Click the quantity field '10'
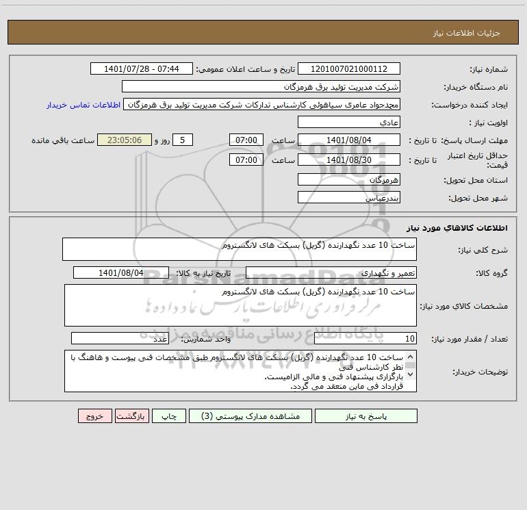Viewport: 527px width, 510px height. [x=365, y=339]
